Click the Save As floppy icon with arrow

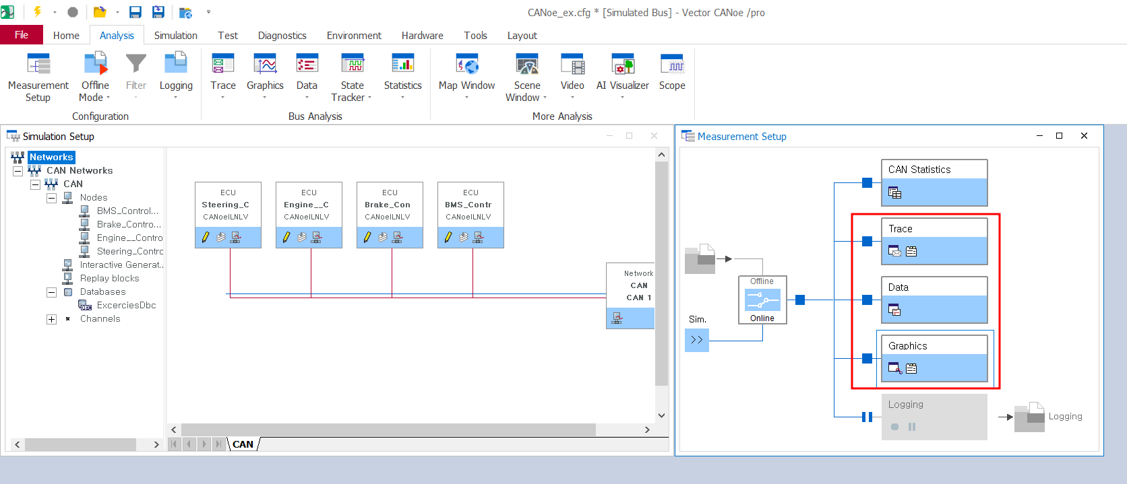158,12
